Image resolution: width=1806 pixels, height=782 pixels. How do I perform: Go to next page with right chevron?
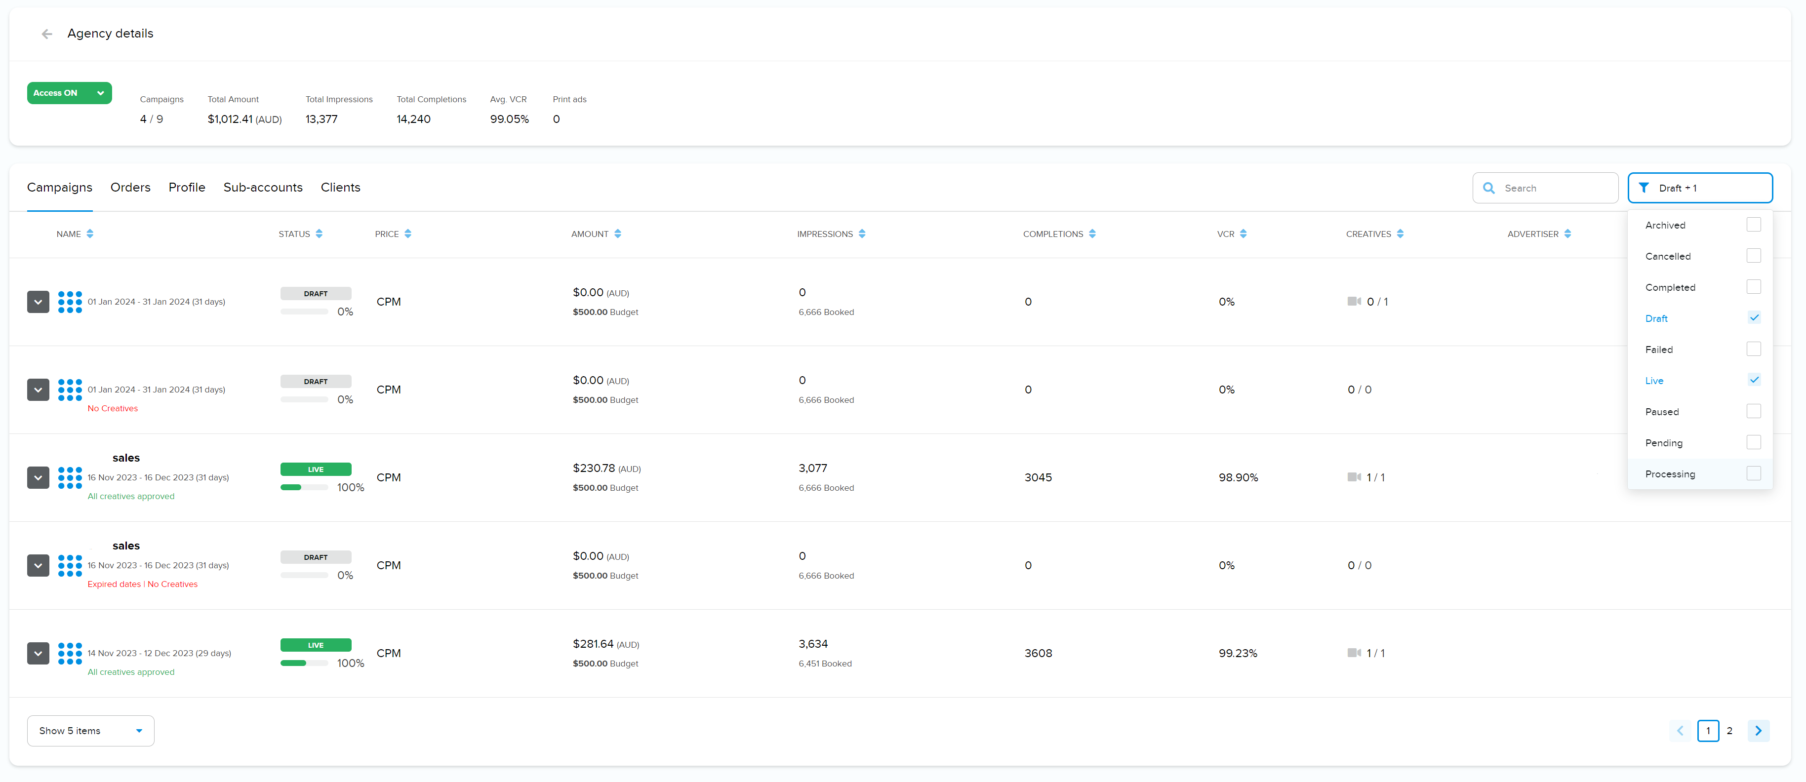1758,731
